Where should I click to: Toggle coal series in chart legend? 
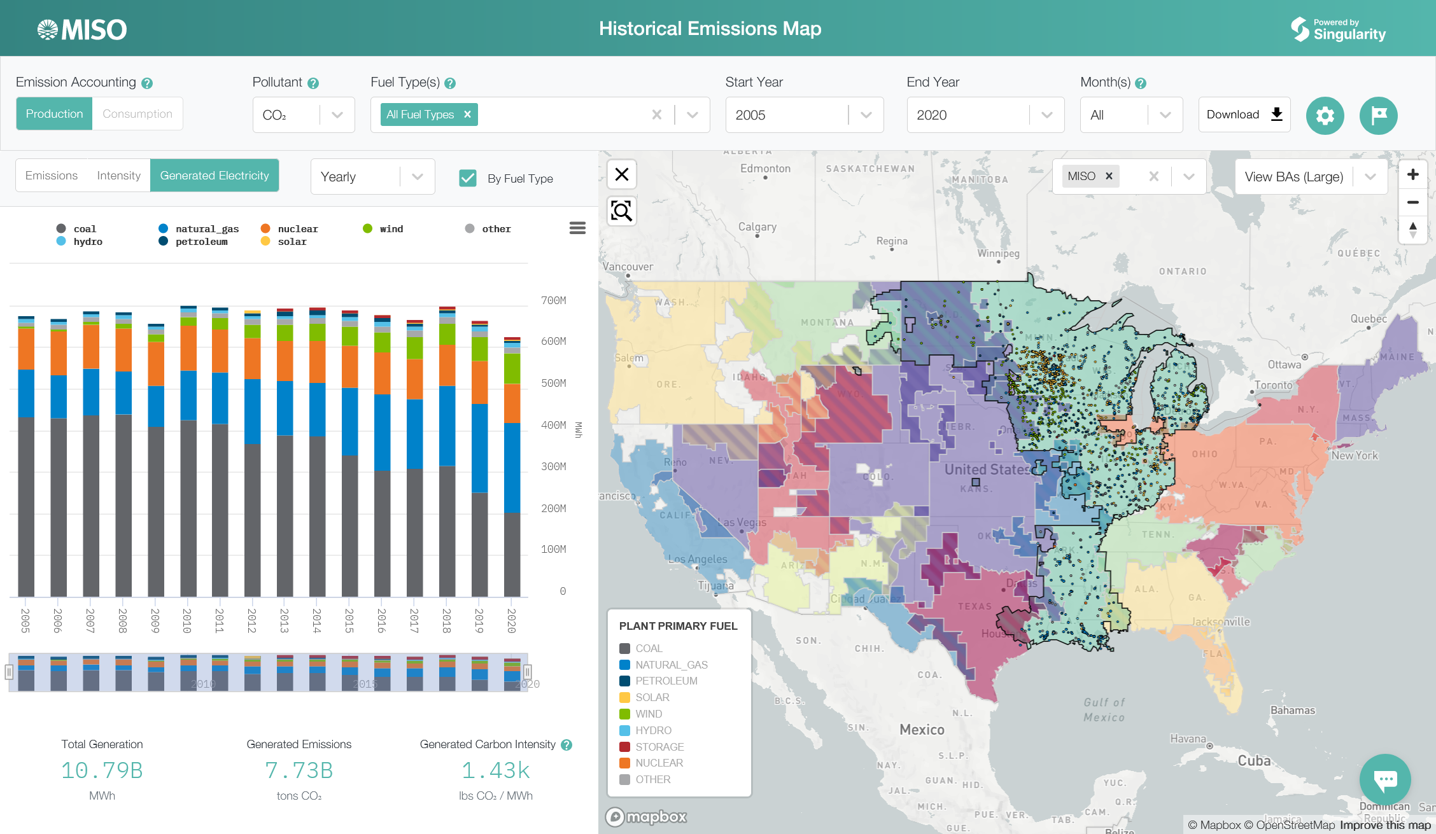click(x=84, y=228)
